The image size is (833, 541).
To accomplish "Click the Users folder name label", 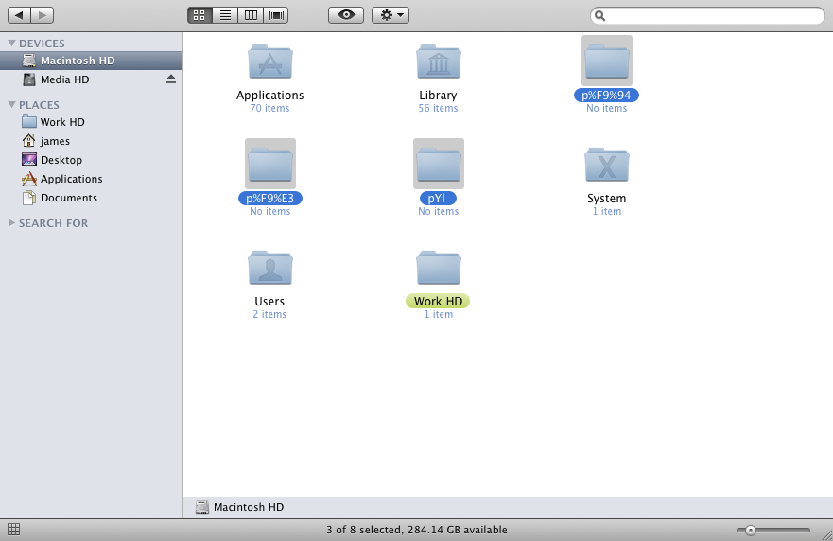I will coord(269,302).
